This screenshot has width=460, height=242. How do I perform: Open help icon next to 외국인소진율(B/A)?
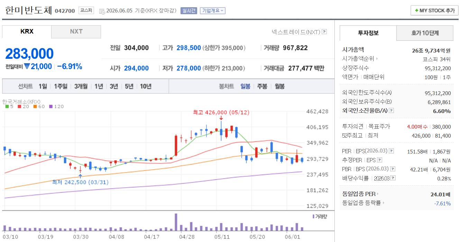391,111
